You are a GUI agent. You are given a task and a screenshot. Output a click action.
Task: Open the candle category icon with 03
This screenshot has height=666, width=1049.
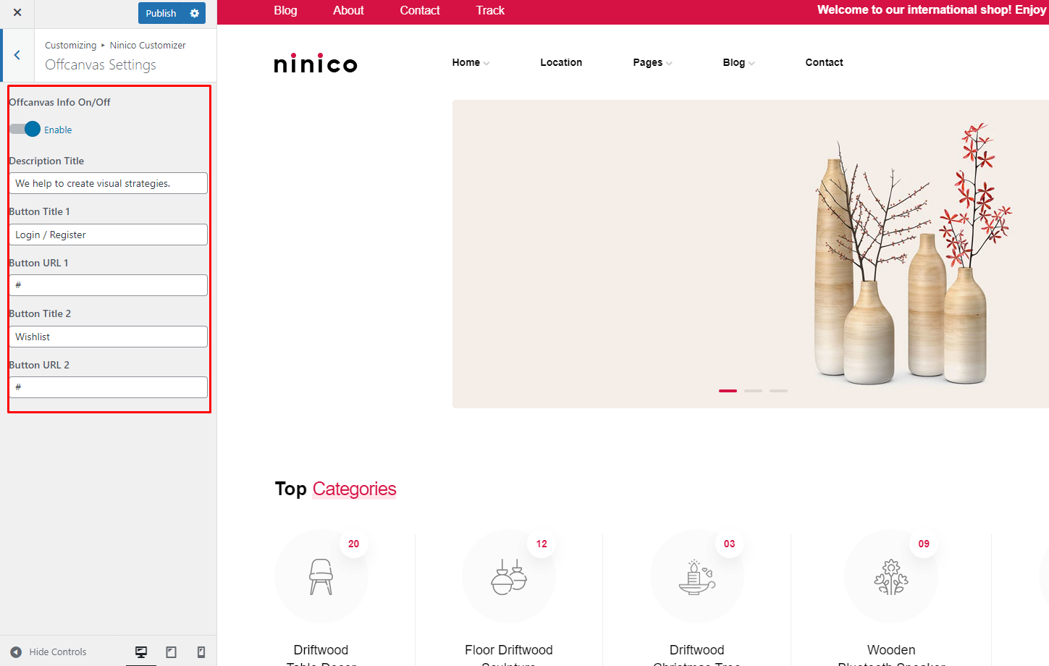[697, 576]
